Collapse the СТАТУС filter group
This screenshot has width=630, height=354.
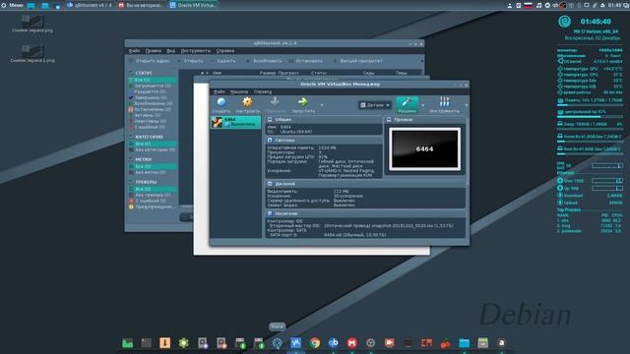coord(131,73)
